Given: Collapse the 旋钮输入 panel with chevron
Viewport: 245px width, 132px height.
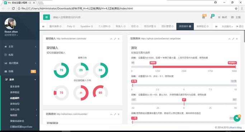Looking at the screenshot, I should coord(111,39).
